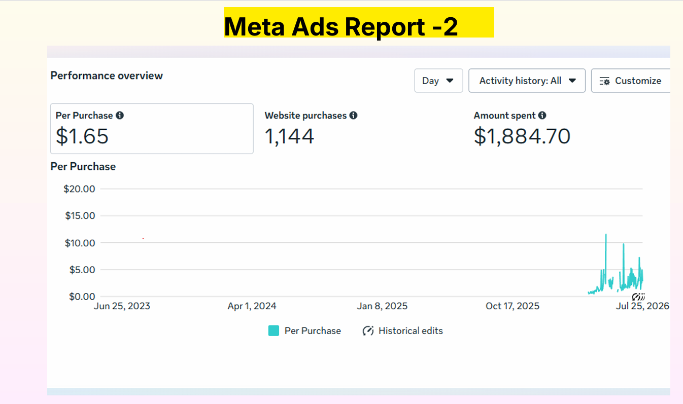683x404 pixels.
Task: Click the Per Purchase chart title
Action: (83, 166)
